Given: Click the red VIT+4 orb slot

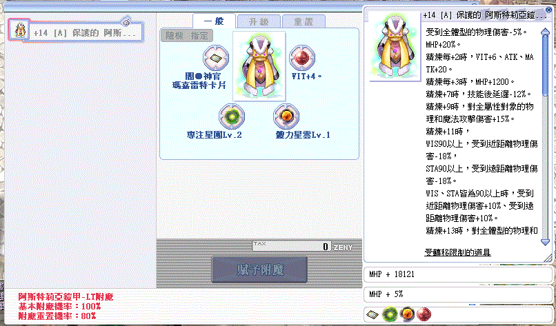Looking at the screenshot, I should pyautogui.click(x=302, y=58).
